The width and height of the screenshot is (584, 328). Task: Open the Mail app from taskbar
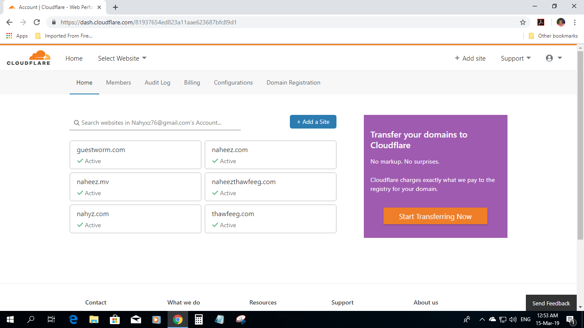tap(136, 319)
